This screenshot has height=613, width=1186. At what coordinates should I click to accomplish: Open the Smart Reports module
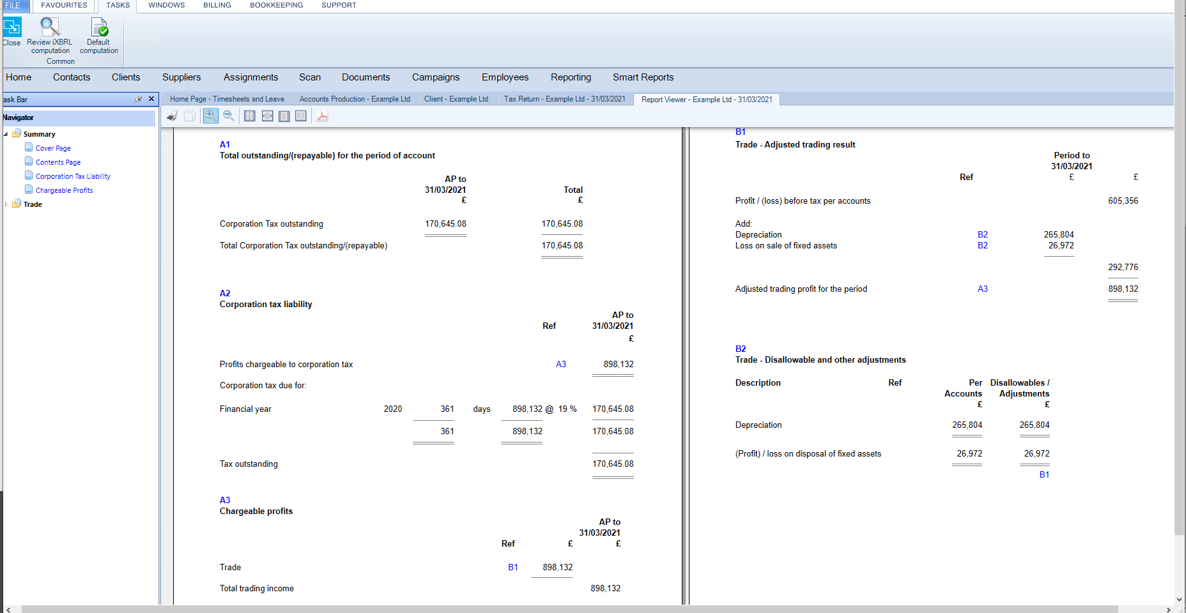[x=643, y=77]
